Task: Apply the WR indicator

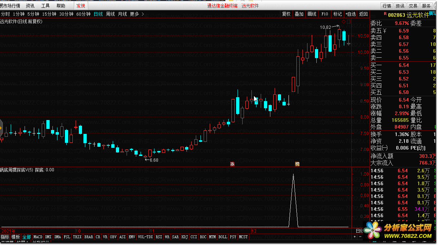Action: coord(167,237)
